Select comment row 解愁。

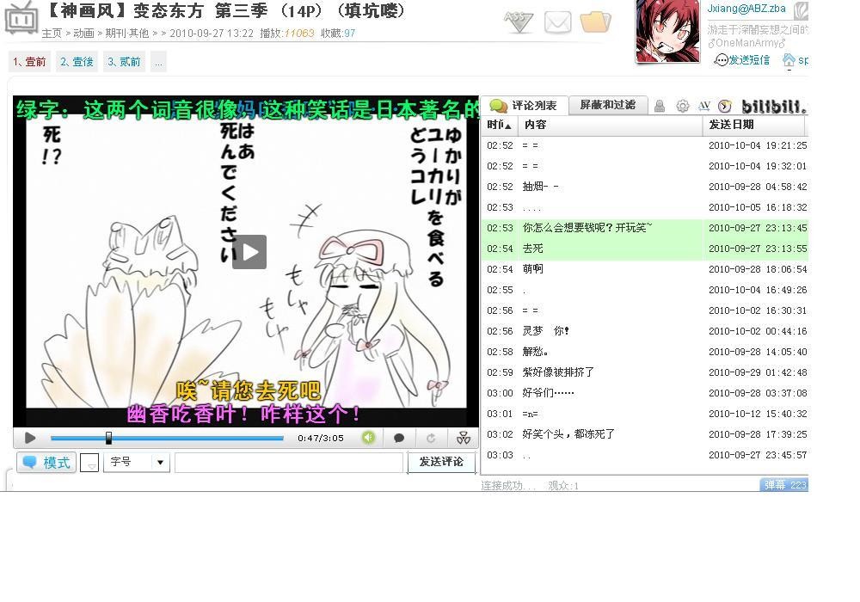tap(644, 352)
